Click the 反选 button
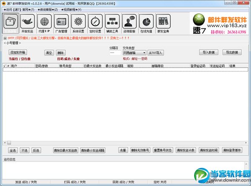This screenshot has height=186, width=251. (x=36, y=150)
